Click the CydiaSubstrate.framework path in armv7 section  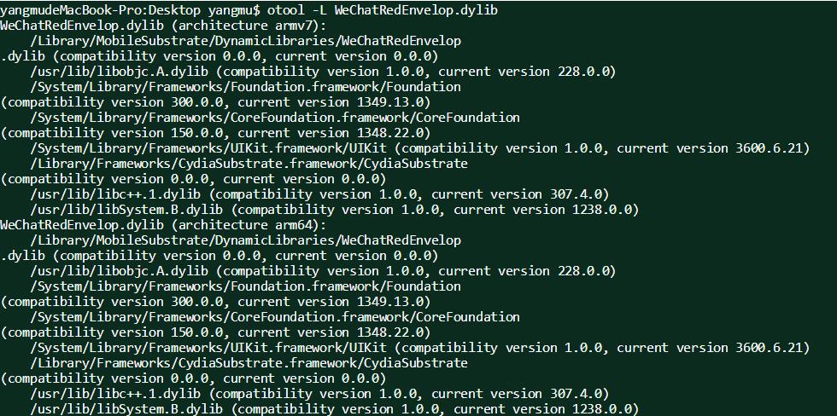pos(249,163)
